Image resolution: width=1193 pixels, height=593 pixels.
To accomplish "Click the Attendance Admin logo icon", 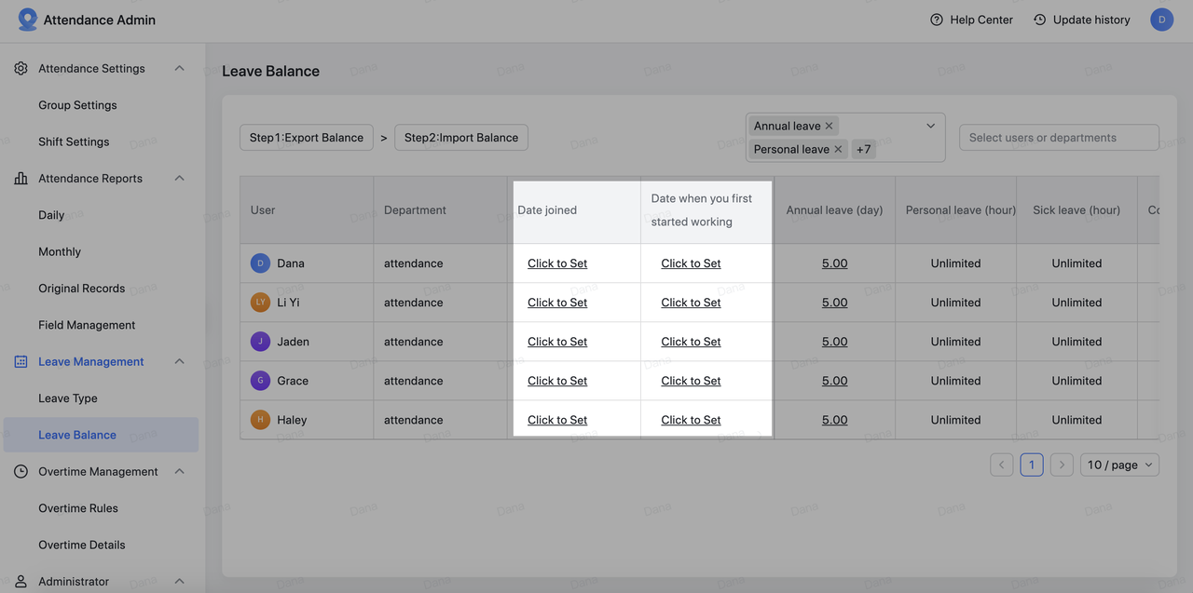I will [28, 20].
